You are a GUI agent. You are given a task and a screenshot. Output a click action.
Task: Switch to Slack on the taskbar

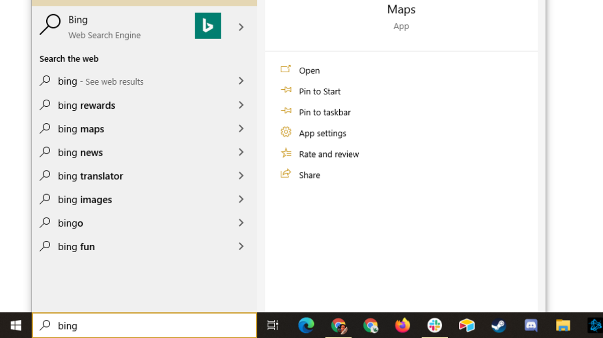pos(435,325)
